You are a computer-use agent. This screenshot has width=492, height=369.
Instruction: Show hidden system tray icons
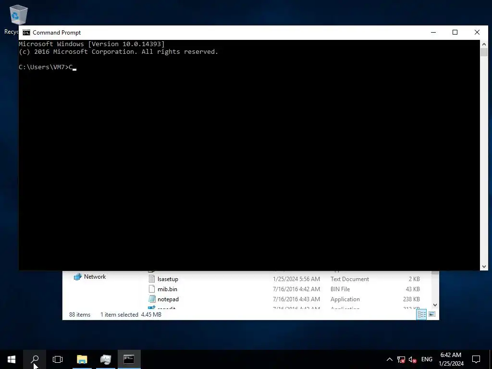389,359
